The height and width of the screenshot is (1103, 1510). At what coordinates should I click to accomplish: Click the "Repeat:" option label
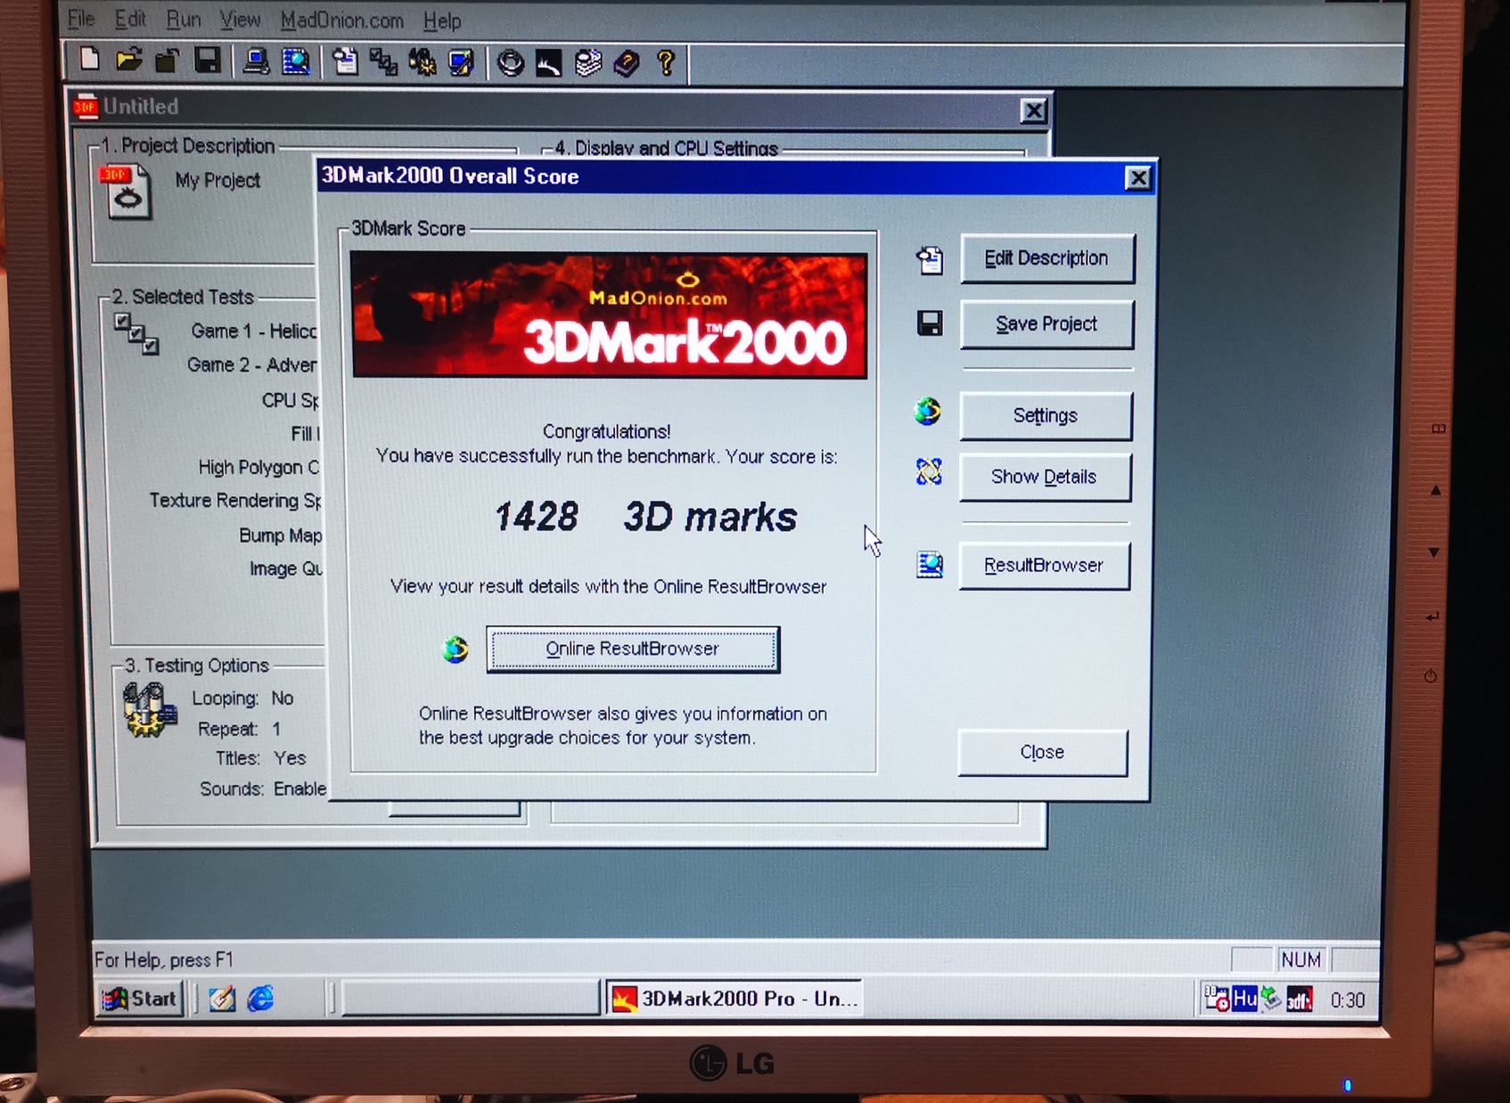228,730
